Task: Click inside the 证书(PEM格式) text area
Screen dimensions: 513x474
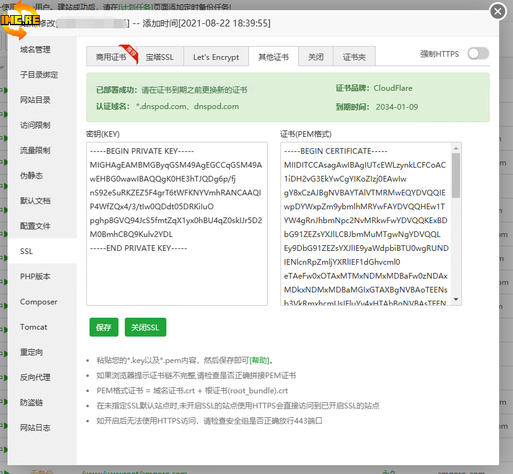Action: pyautogui.click(x=366, y=224)
